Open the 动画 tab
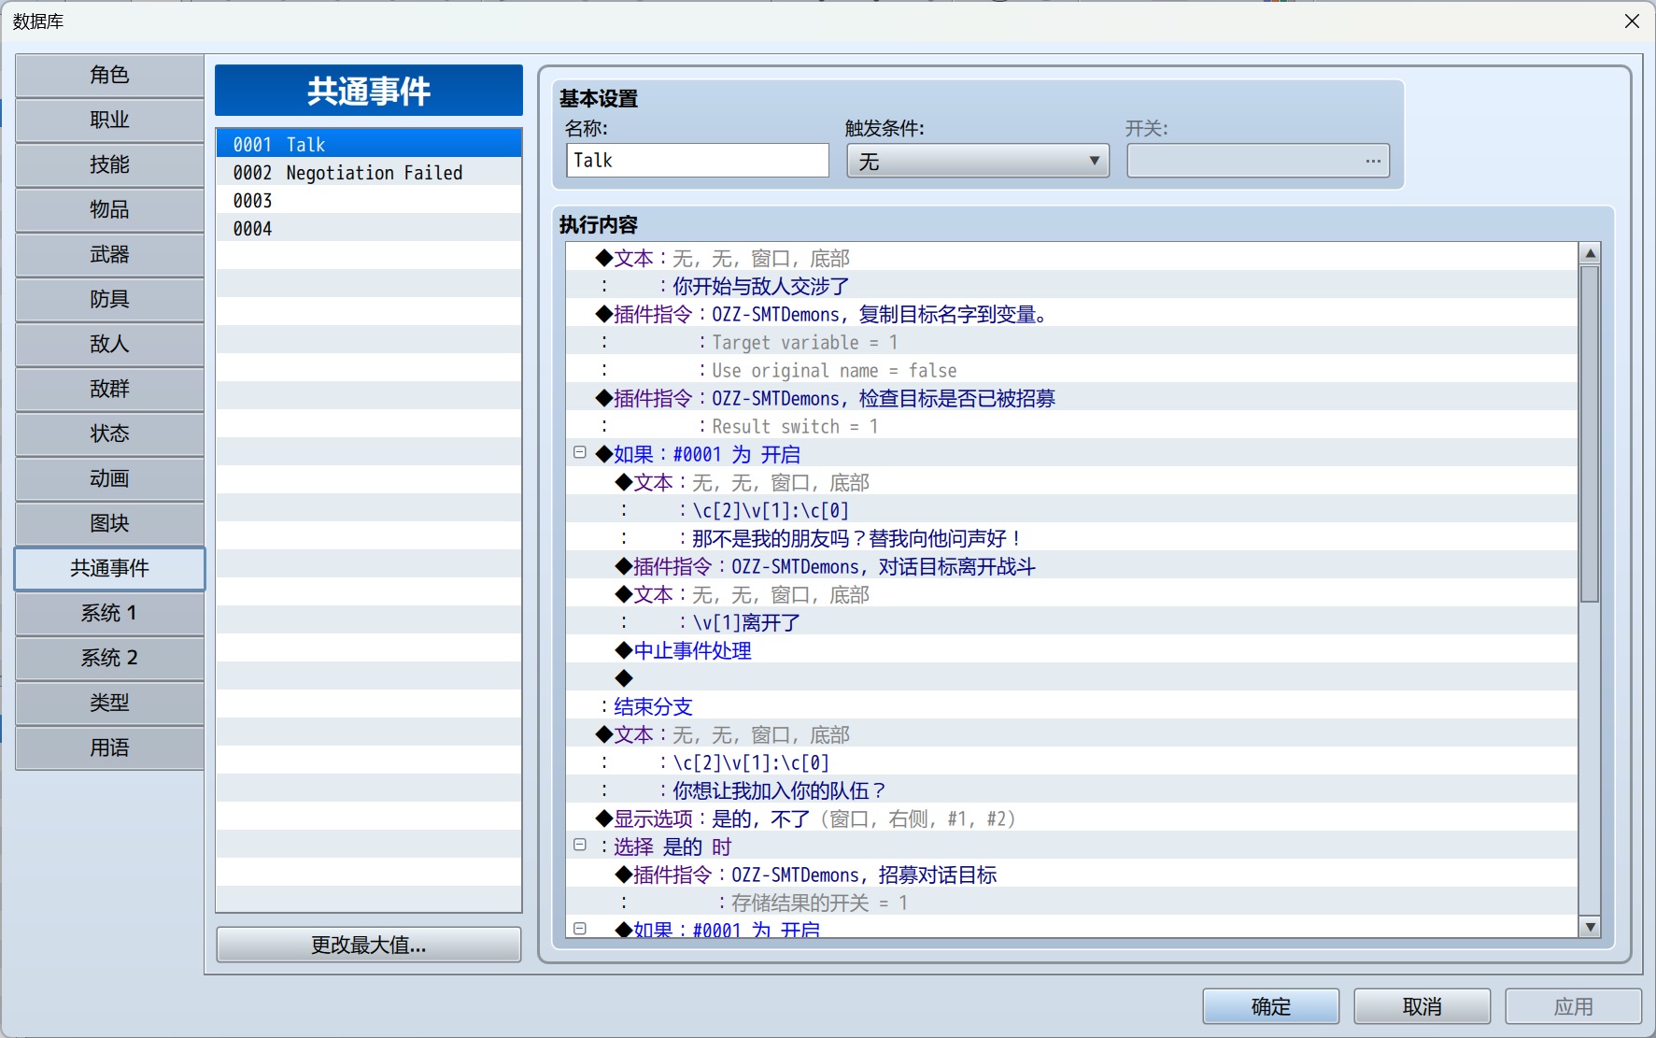This screenshot has width=1656, height=1038. 109,479
